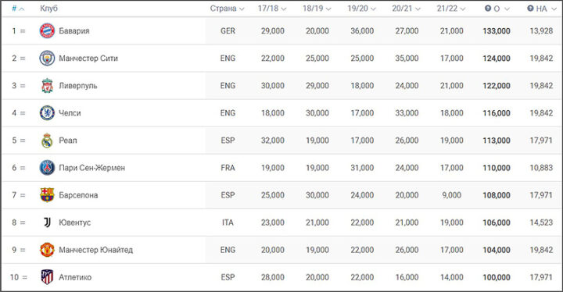Click the Barcelona club crest
The width and height of the screenshot is (563, 292).
click(47, 194)
